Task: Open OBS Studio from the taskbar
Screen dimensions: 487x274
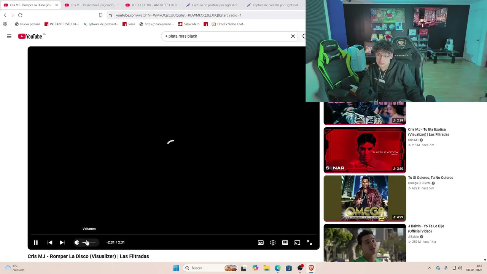Action: pyautogui.click(x=300, y=268)
